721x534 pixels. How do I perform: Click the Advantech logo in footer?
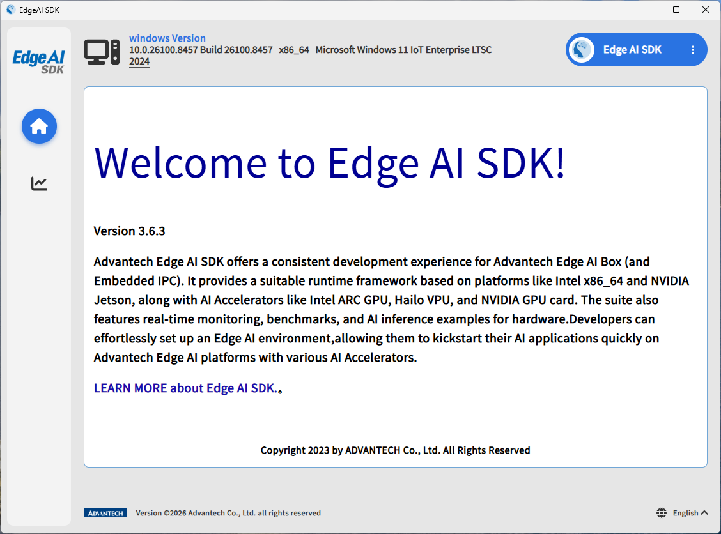[105, 513]
